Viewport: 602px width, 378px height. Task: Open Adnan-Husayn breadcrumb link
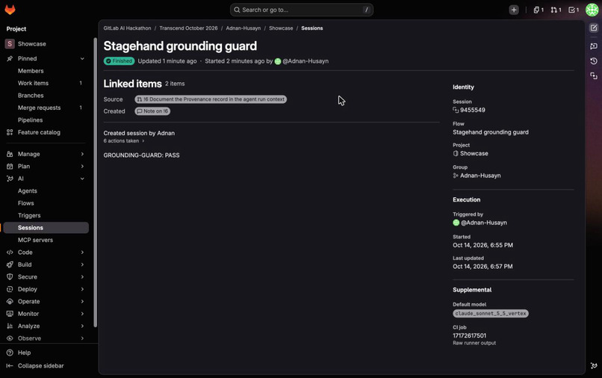[243, 28]
